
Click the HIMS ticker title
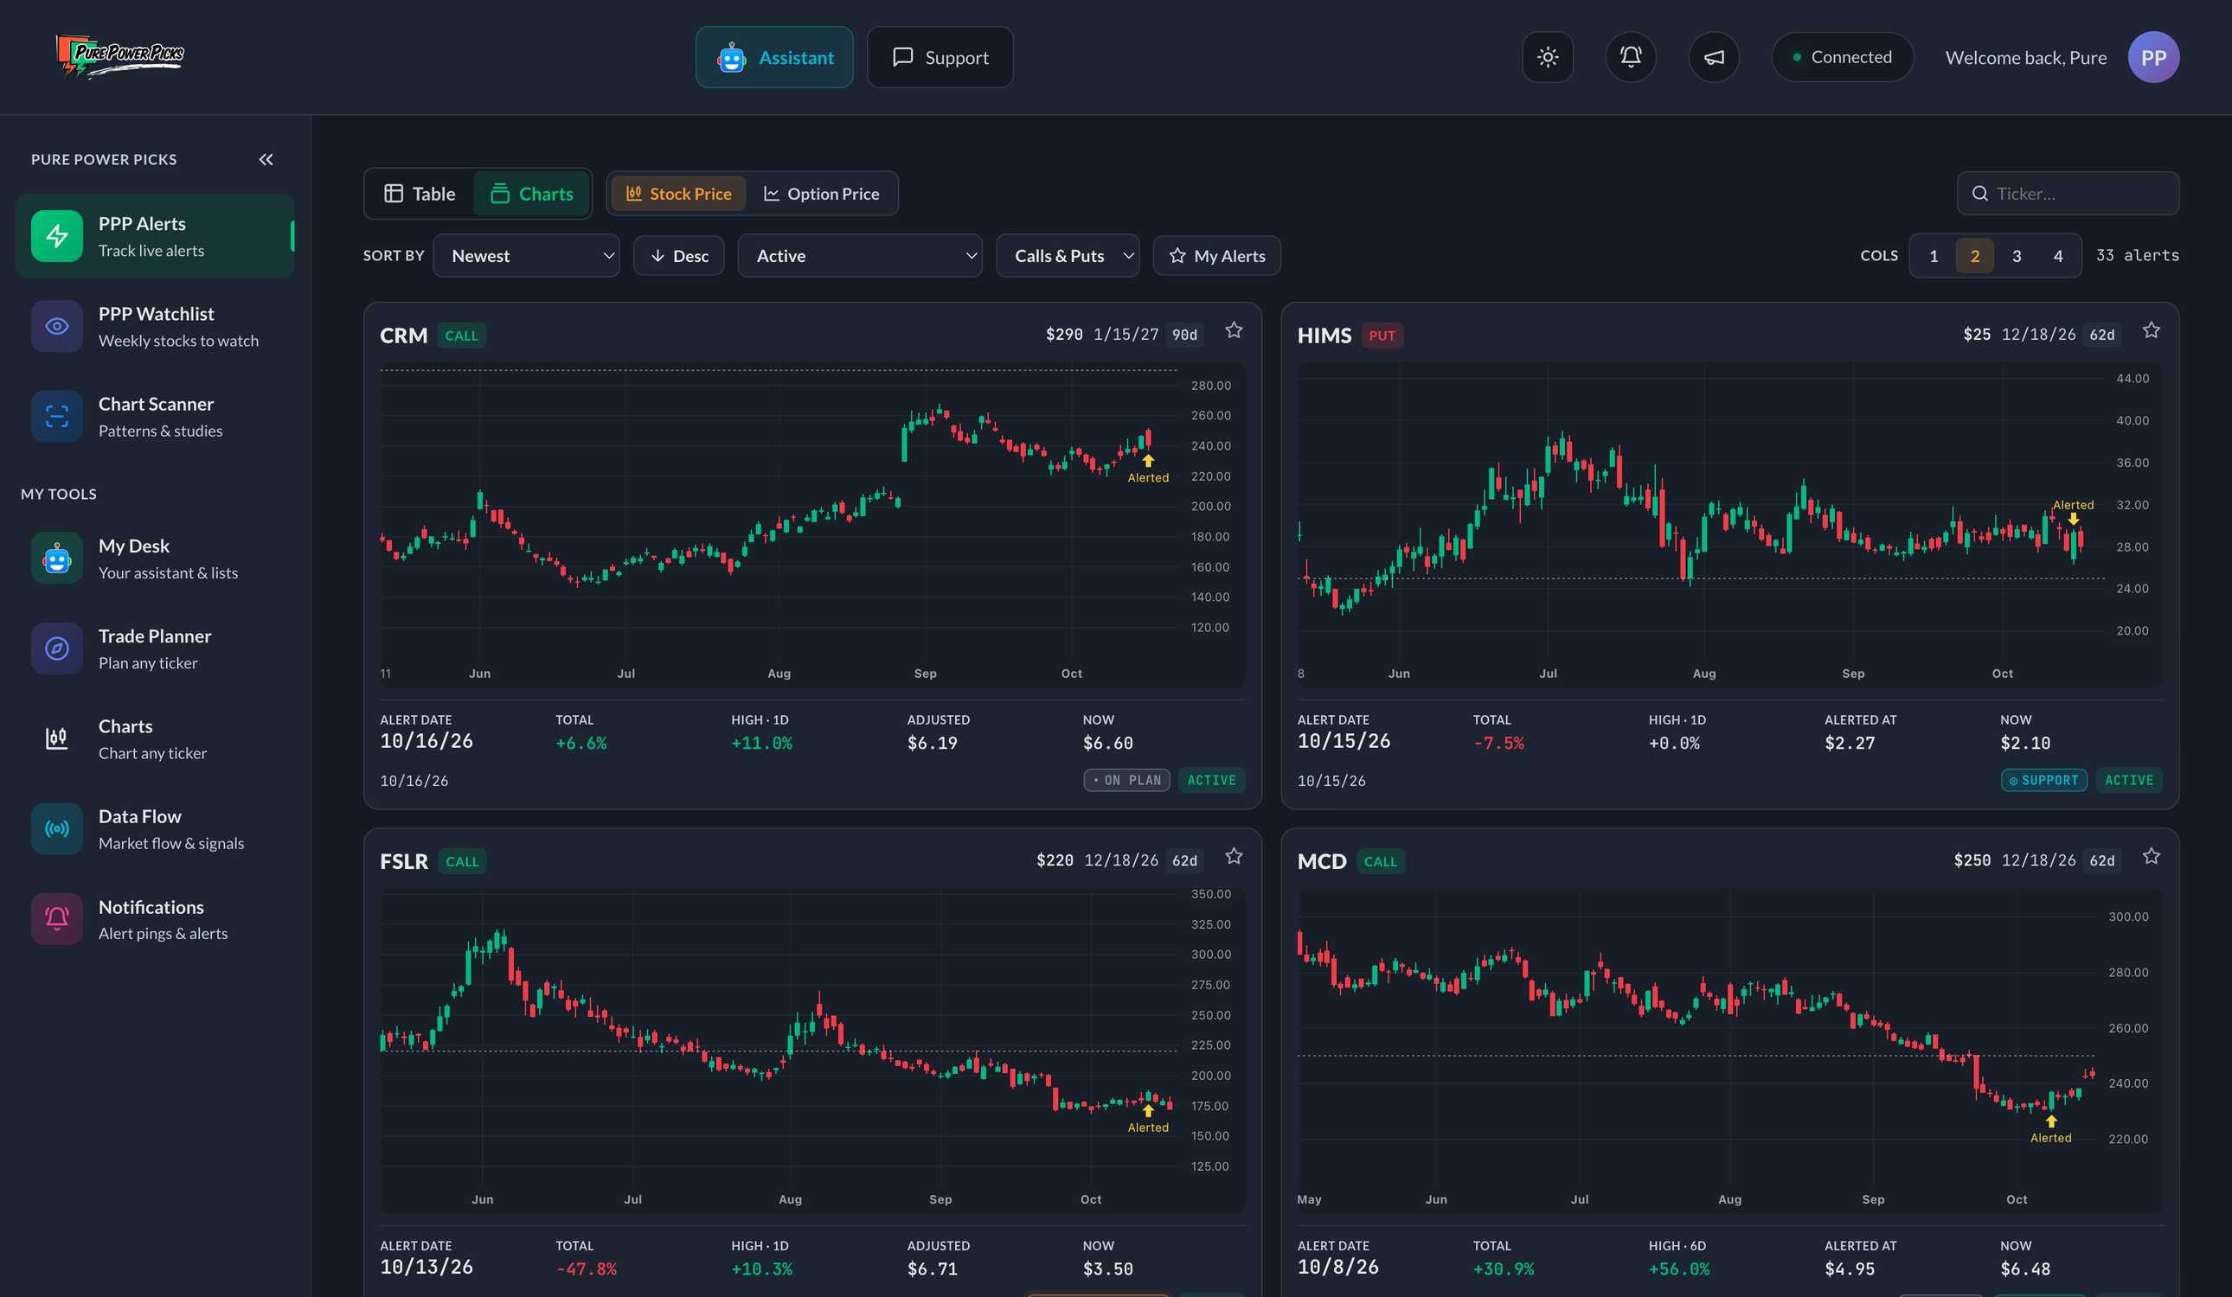tap(1324, 335)
